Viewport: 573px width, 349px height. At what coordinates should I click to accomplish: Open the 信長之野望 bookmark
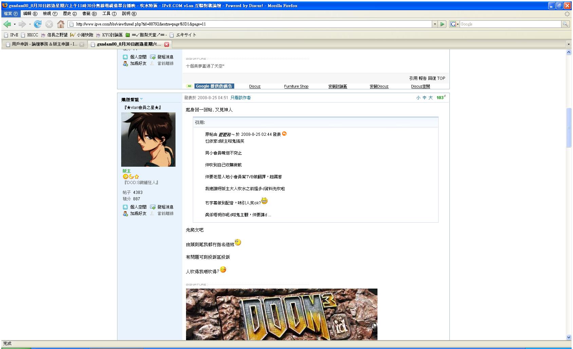pyautogui.click(x=54, y=35)
